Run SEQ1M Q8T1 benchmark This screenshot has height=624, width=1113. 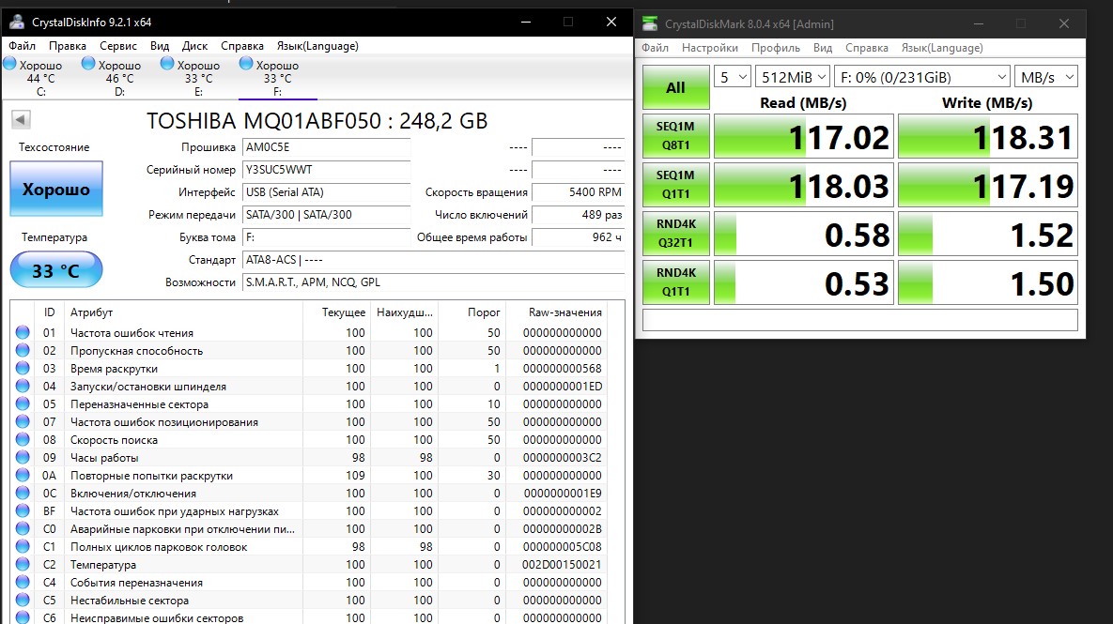675,135
